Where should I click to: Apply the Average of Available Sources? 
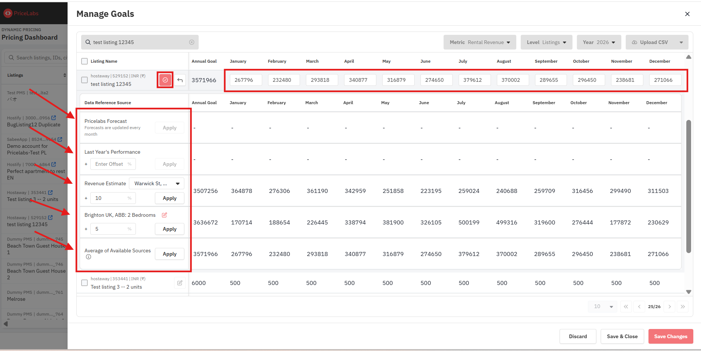(x=170, y=254)
